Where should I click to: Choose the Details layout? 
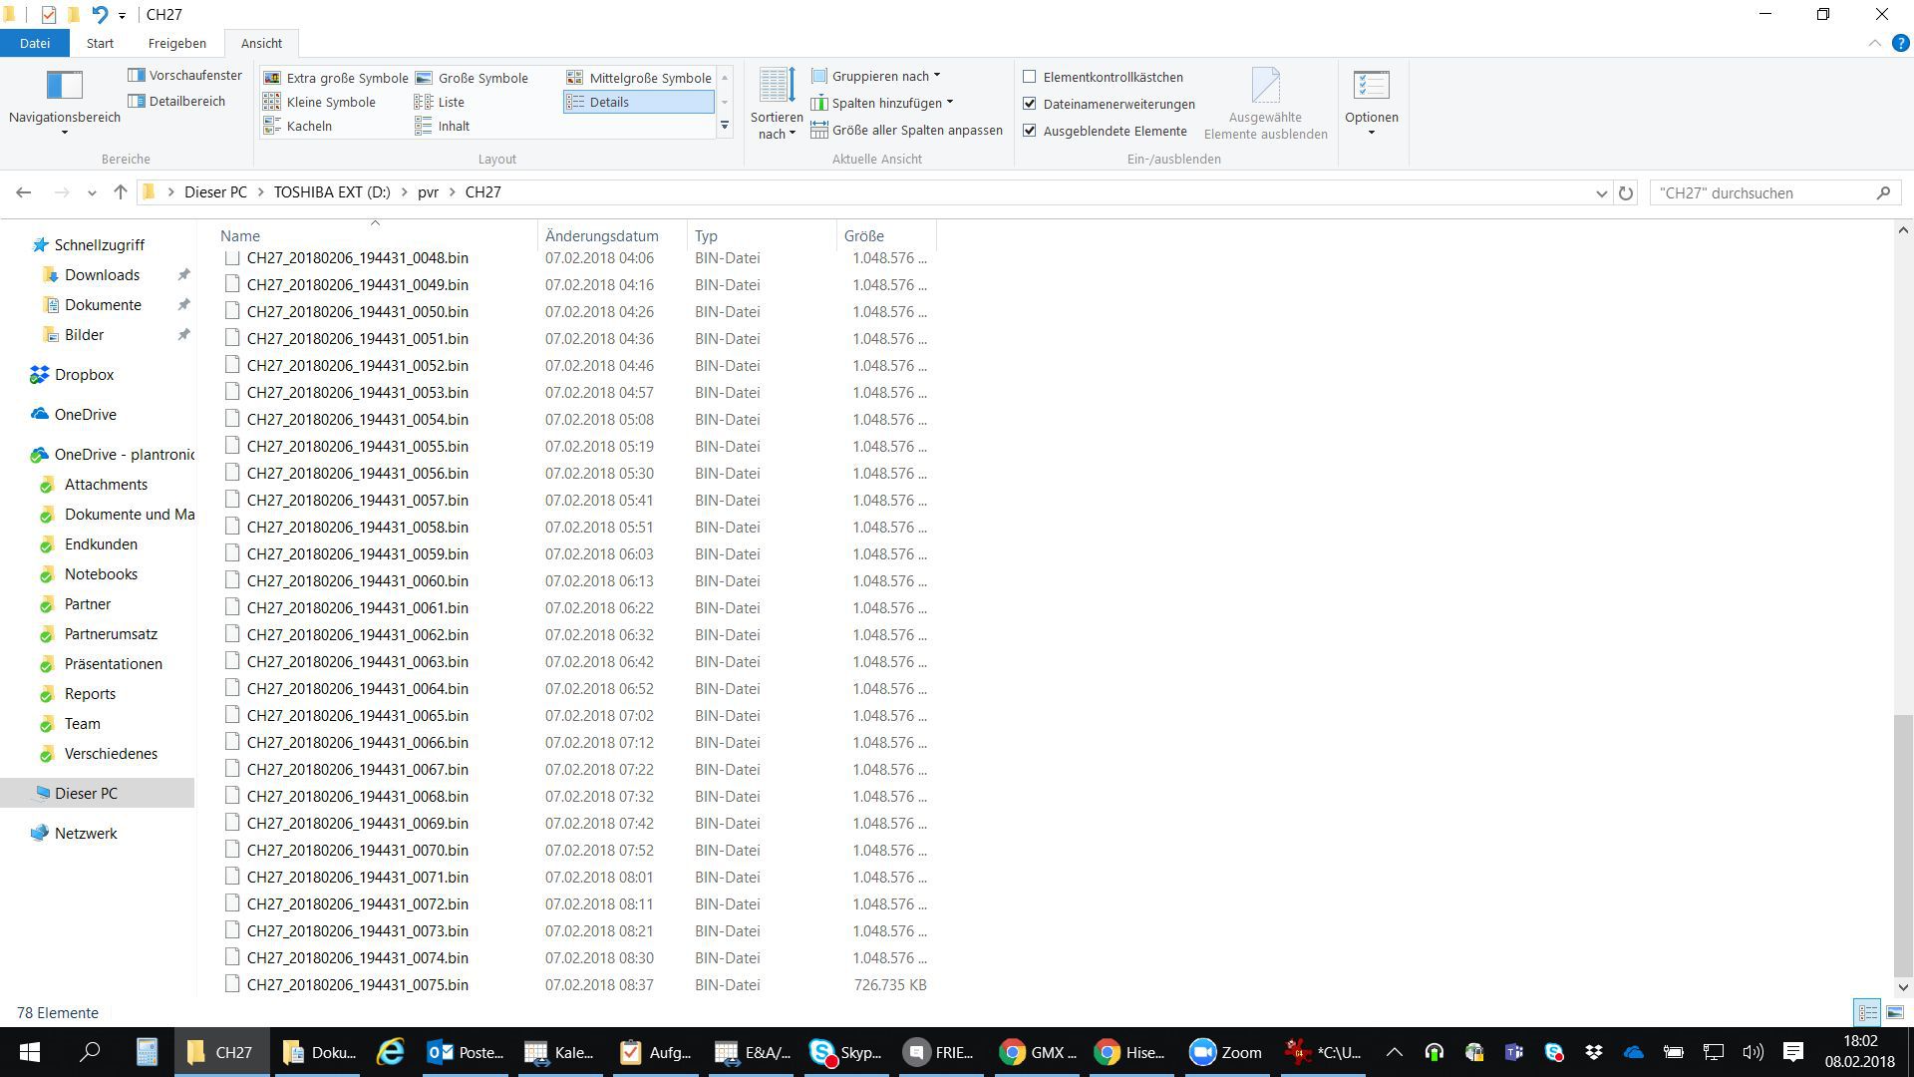click(x=639, y=102)
